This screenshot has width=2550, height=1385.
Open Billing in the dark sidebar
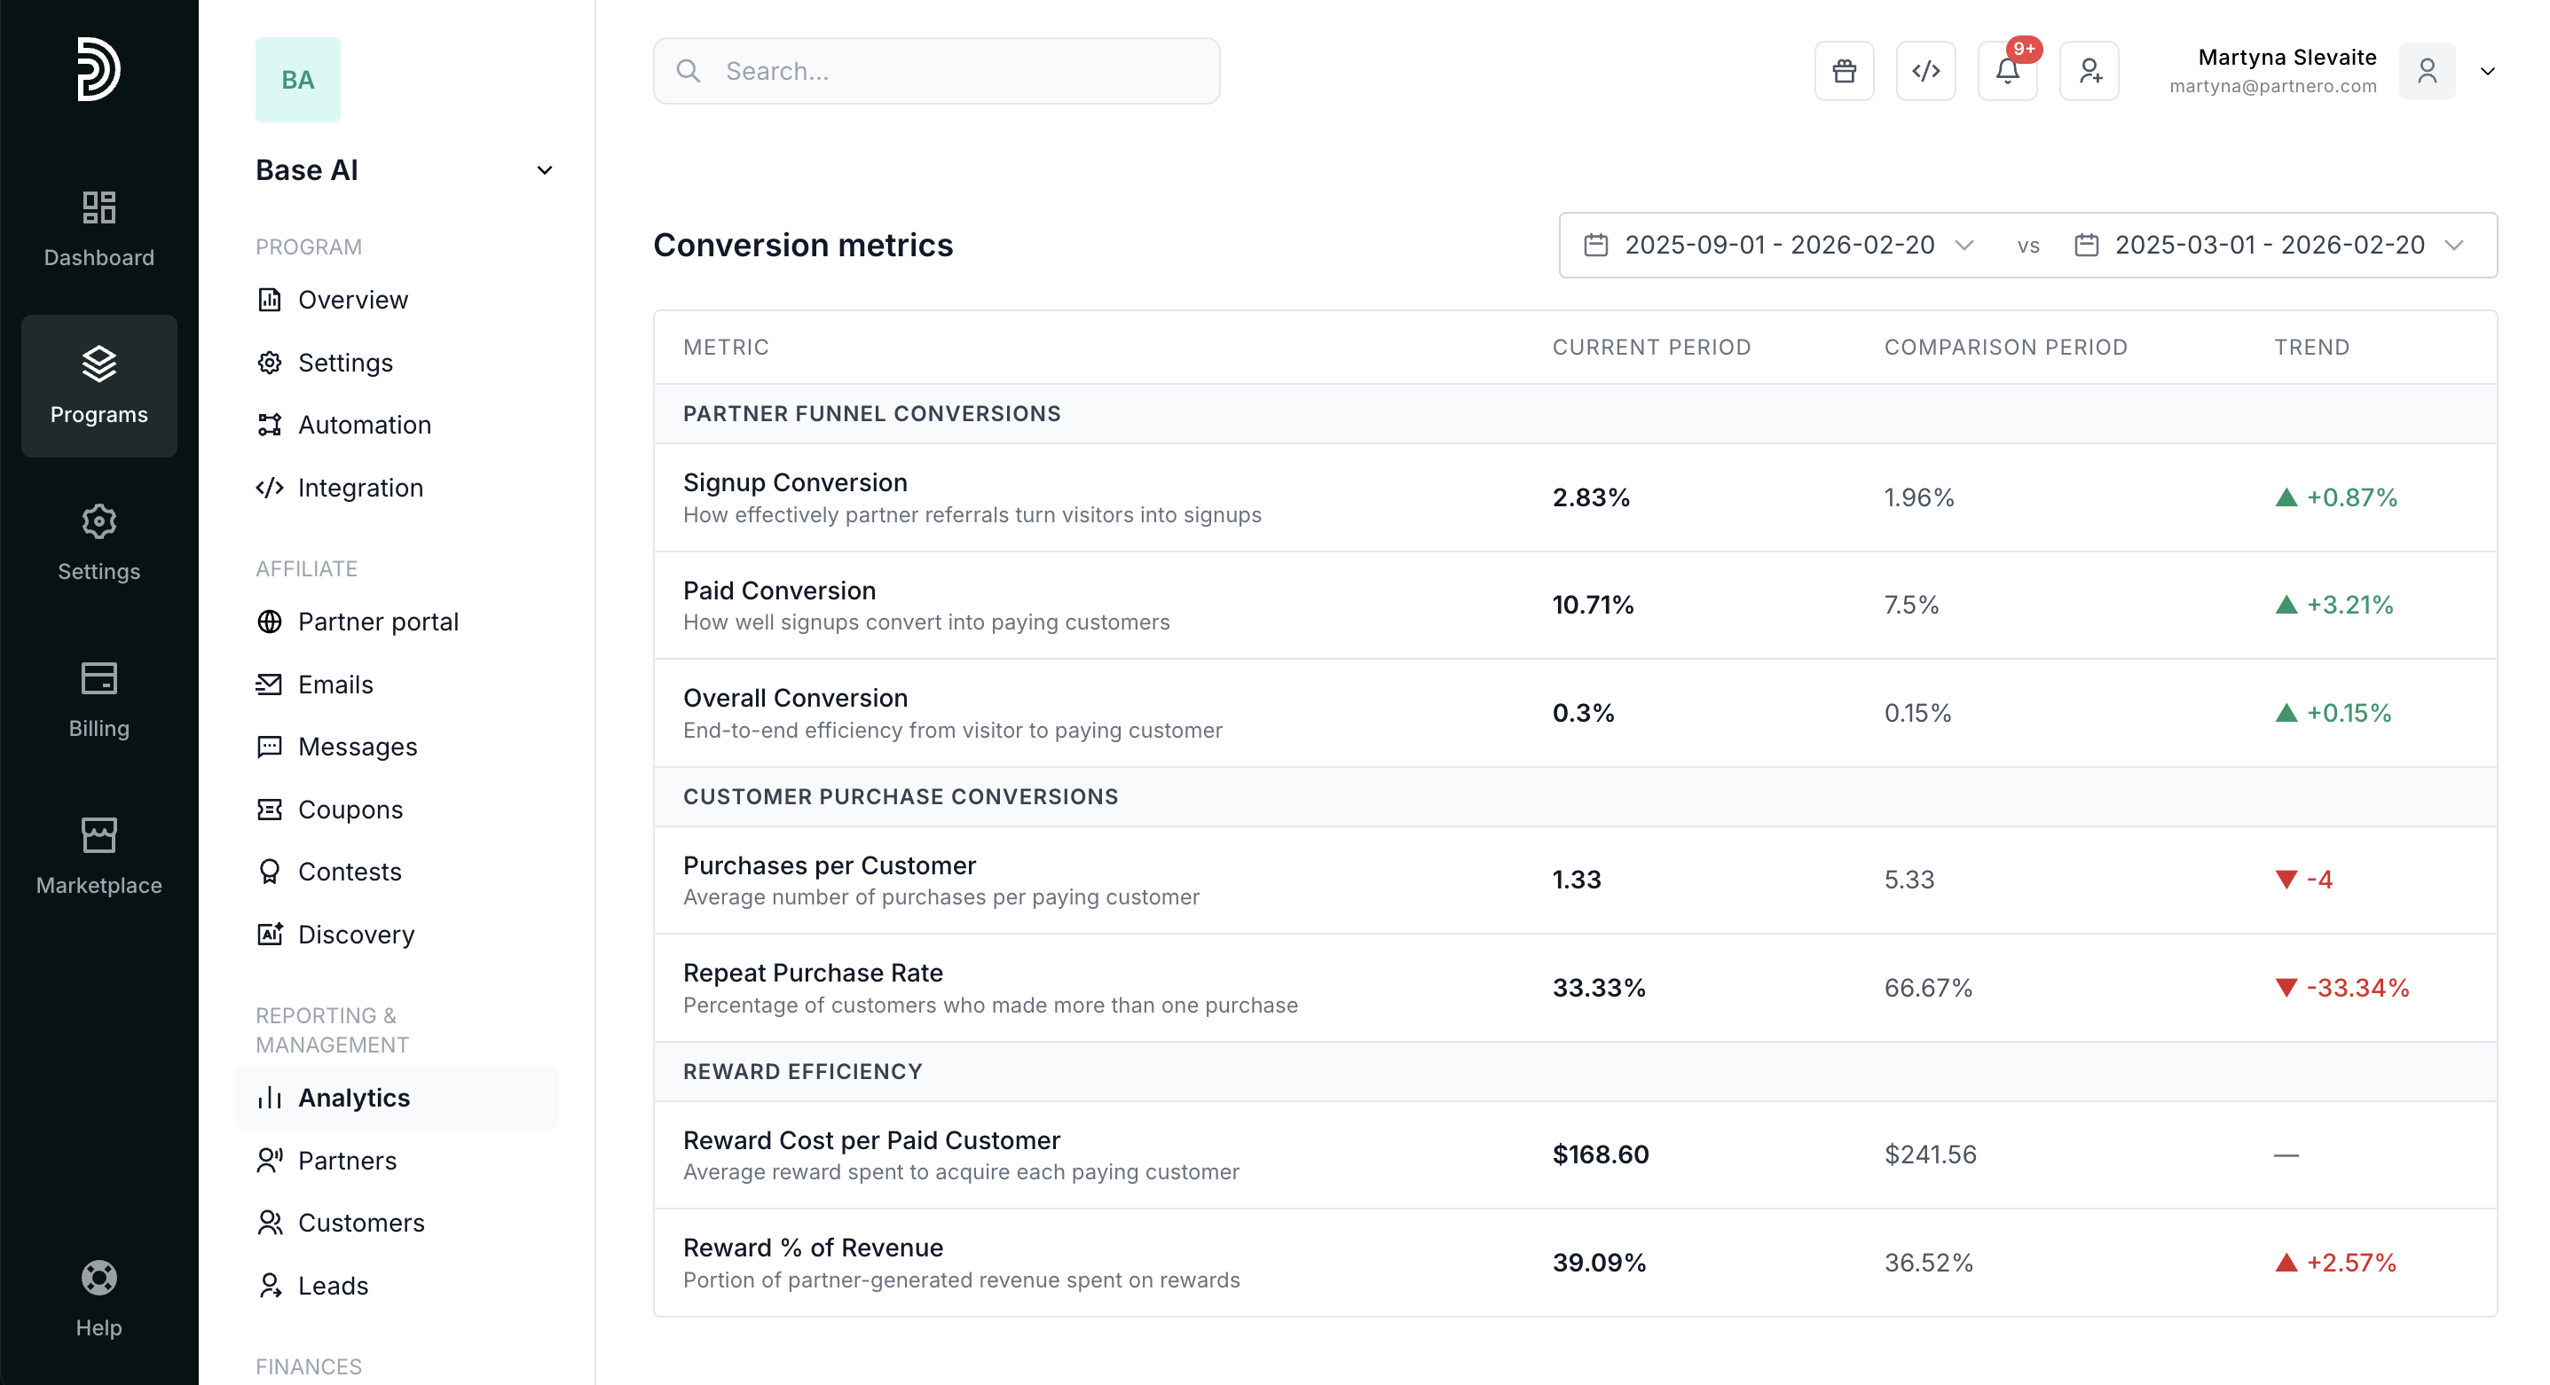pos(99,700)
